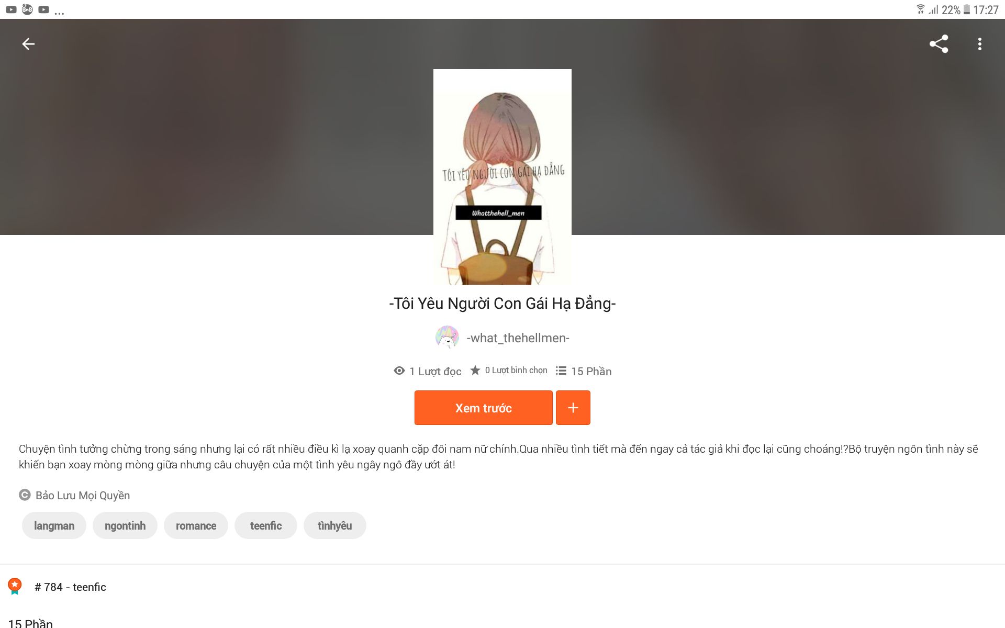Image resolution: width=1005 pixels, height=628 pixels.
Task: Select the romance tag chip
Action: tap(196, 525)
